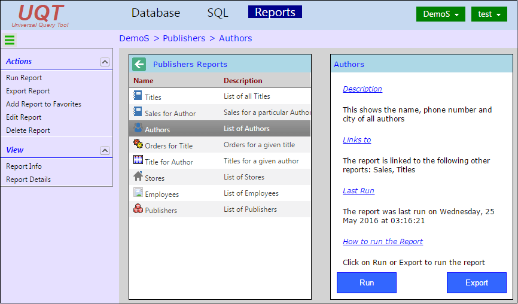Click the Title for Author grid icon

pos(138,160)
